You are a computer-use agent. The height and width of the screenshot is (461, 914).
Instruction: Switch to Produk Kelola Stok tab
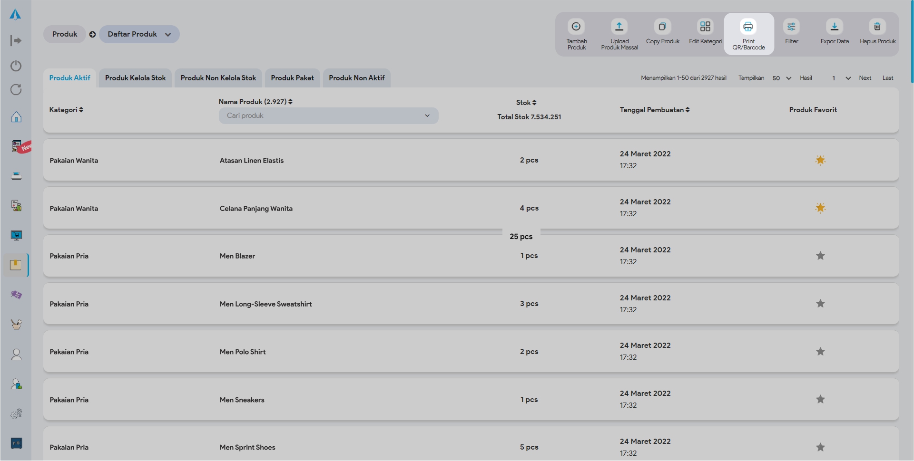135,78
